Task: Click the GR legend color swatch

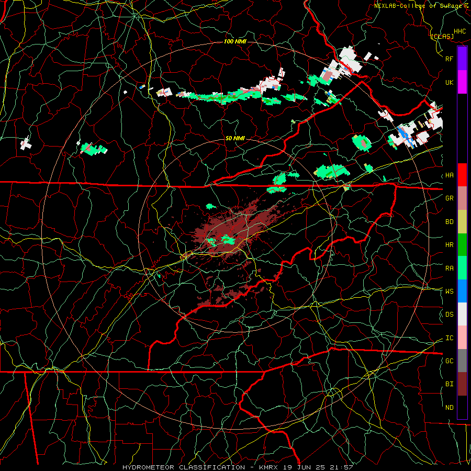Action: (x=462, y=198)
